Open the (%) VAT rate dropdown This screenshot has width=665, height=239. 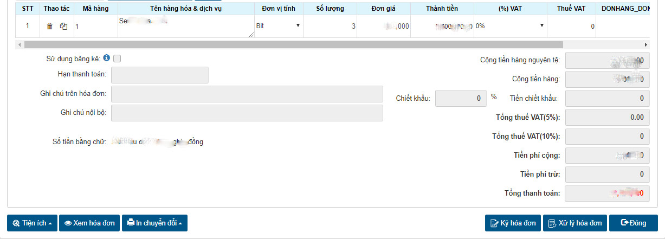510,26
